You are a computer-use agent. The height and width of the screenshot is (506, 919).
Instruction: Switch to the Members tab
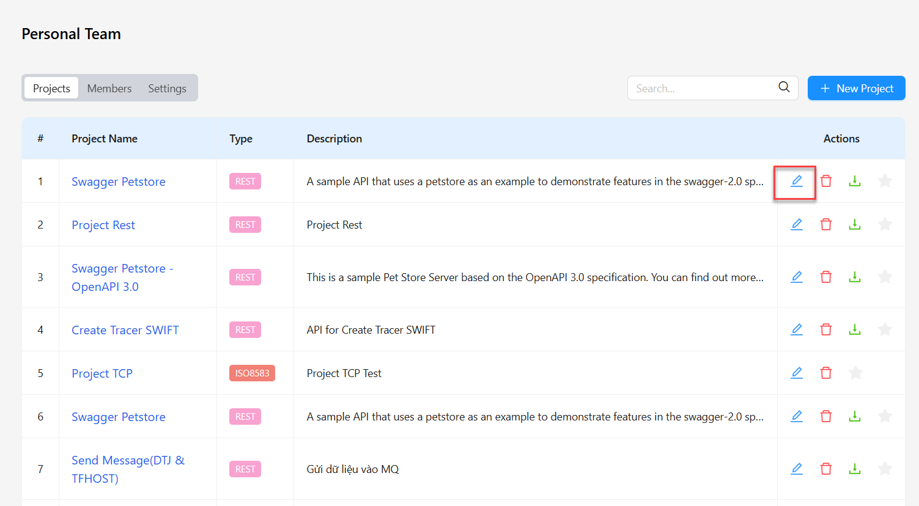(x=109, y=88)
